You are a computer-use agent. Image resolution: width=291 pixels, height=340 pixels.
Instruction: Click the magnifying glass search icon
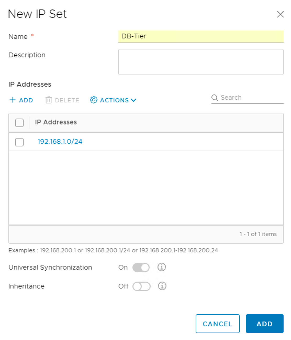coord(215,98)
